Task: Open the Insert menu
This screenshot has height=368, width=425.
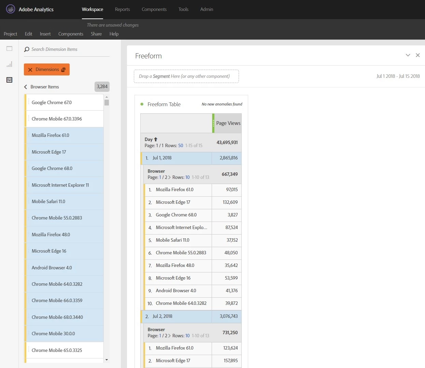Action: [45, 34]
